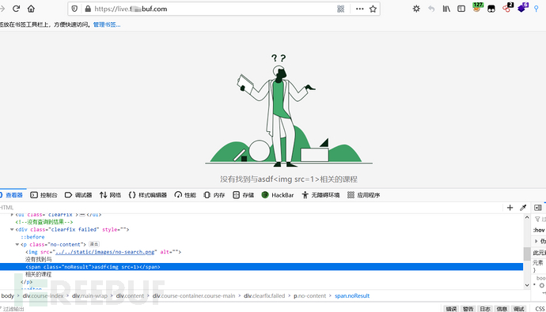This screenshot has height=312, width=546.
Task: Select the ::before pseudo-element row
Action: point(33,237)
